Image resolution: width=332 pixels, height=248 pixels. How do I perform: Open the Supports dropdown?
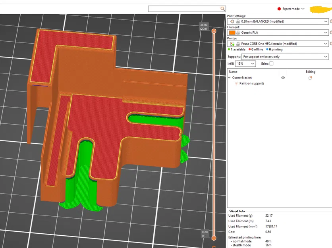point(285,57)
